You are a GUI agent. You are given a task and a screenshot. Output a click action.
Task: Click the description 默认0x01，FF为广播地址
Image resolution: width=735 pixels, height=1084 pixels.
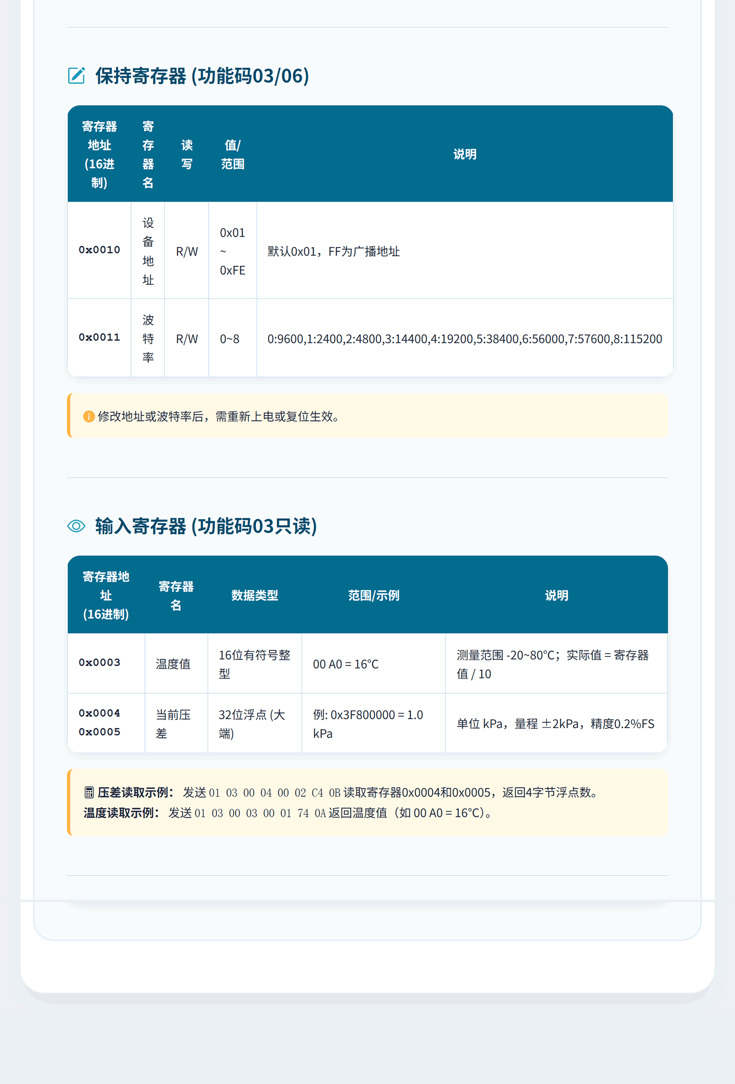(334, 252)
